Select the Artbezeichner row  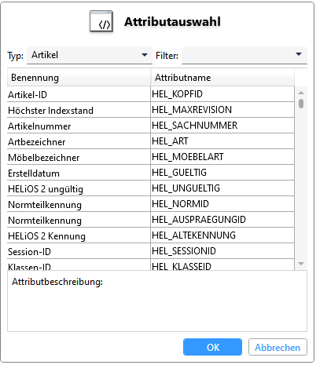151,141
